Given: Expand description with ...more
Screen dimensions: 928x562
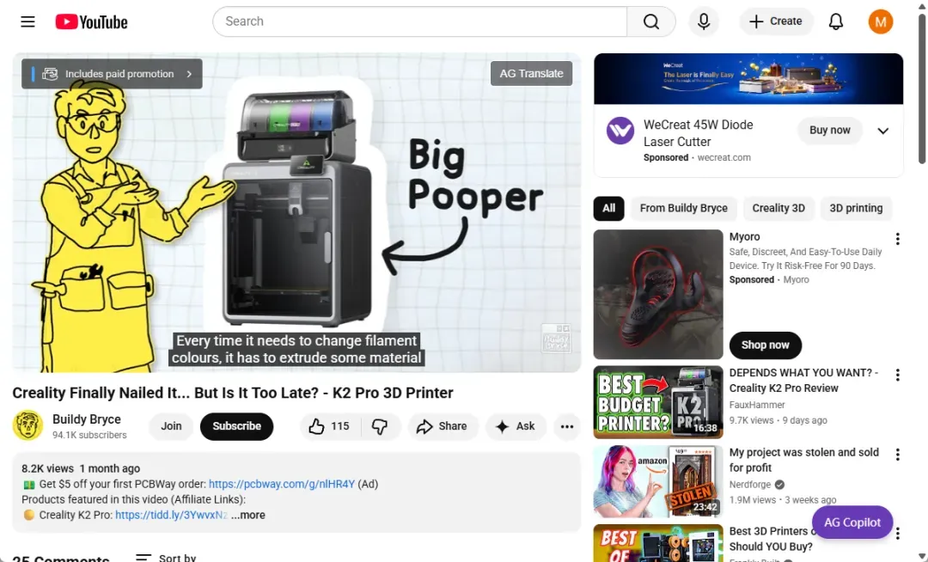Looking at the screenshot, I should (x=248, y=516).
